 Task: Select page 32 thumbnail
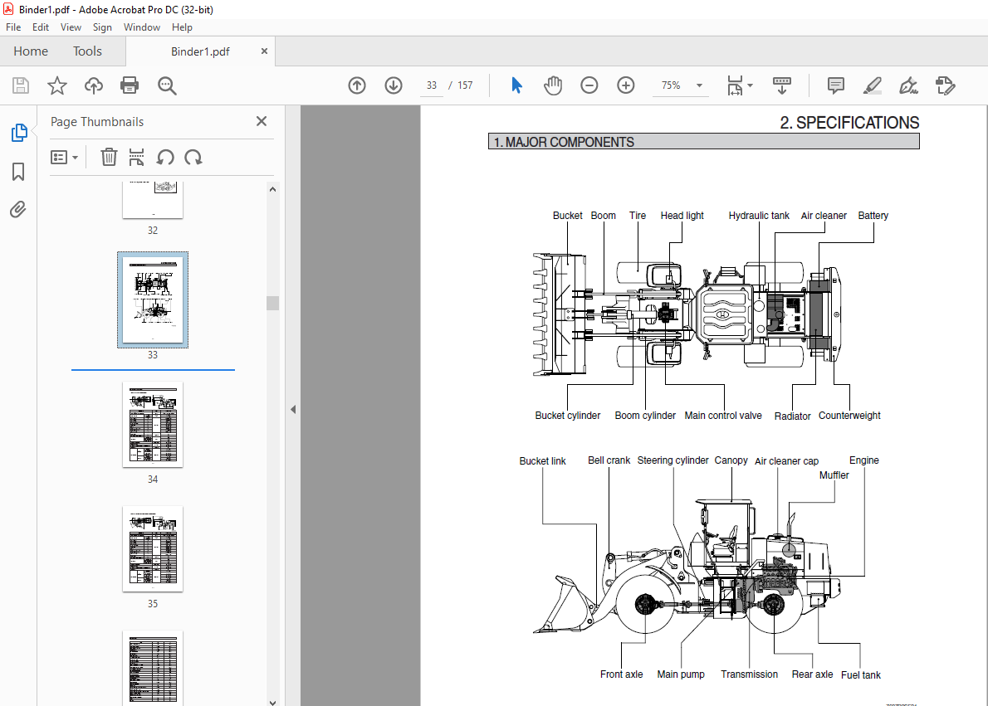[153, 200]
